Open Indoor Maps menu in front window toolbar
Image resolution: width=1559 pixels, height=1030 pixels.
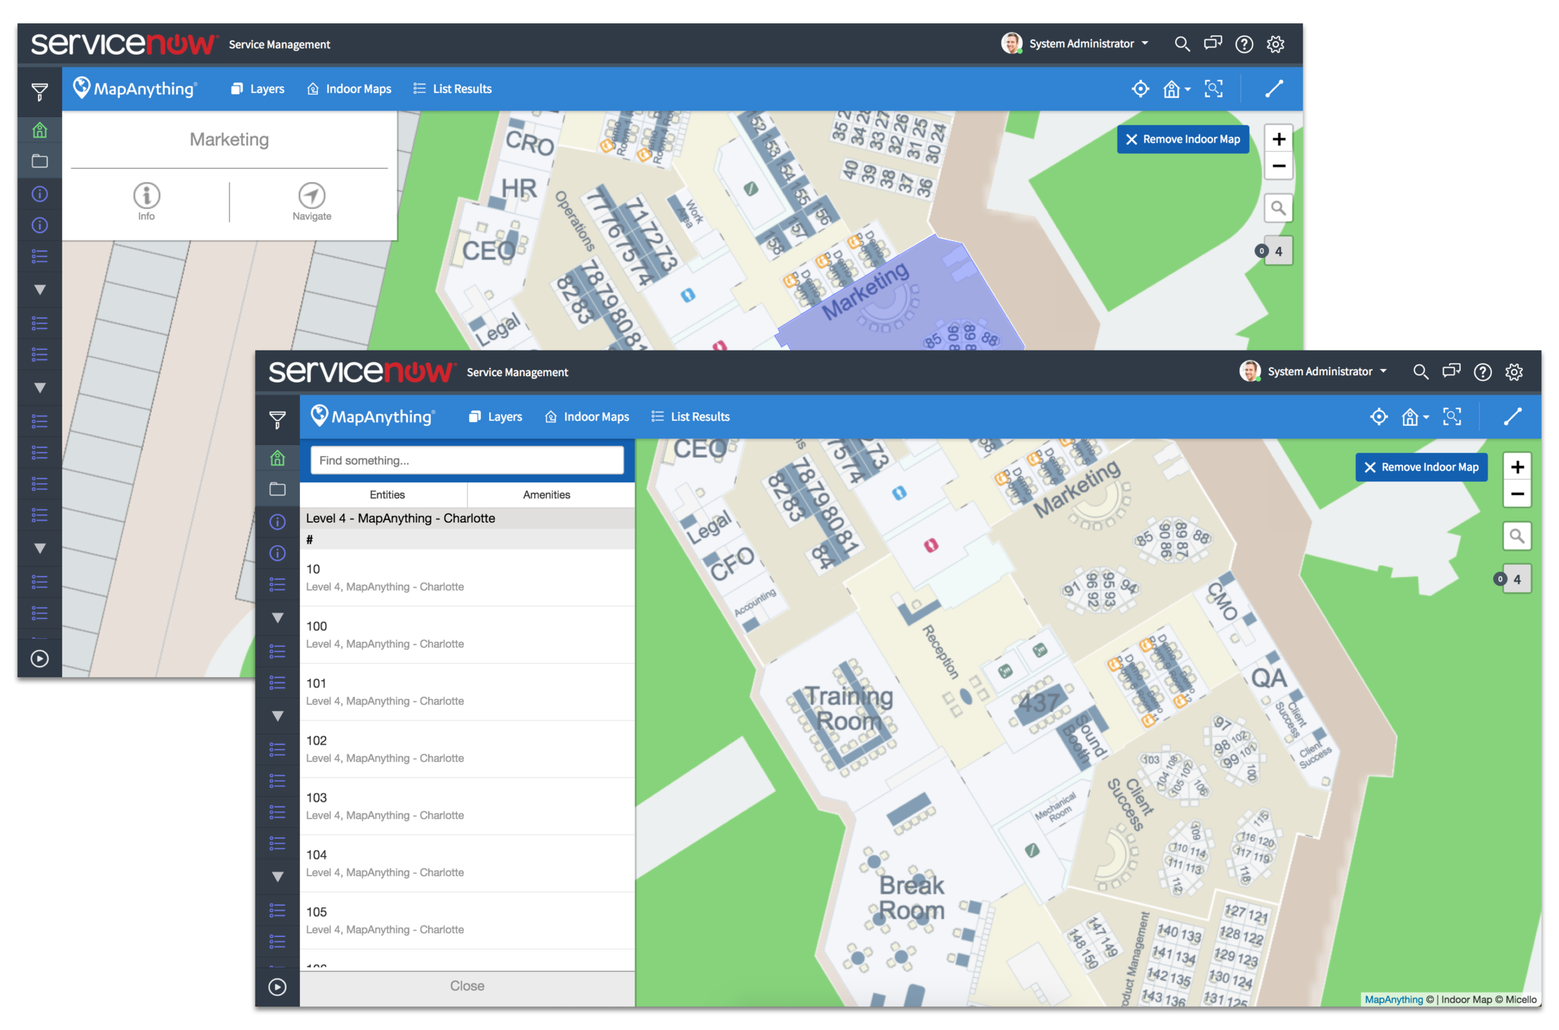click(x=587, y=416)
